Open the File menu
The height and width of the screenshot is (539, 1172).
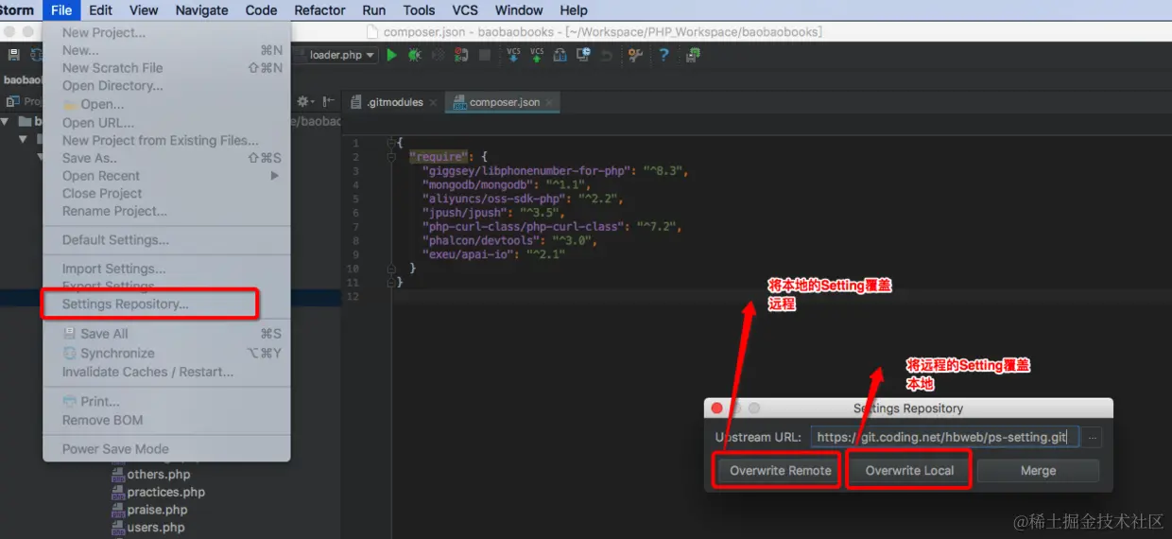[61, 10]
